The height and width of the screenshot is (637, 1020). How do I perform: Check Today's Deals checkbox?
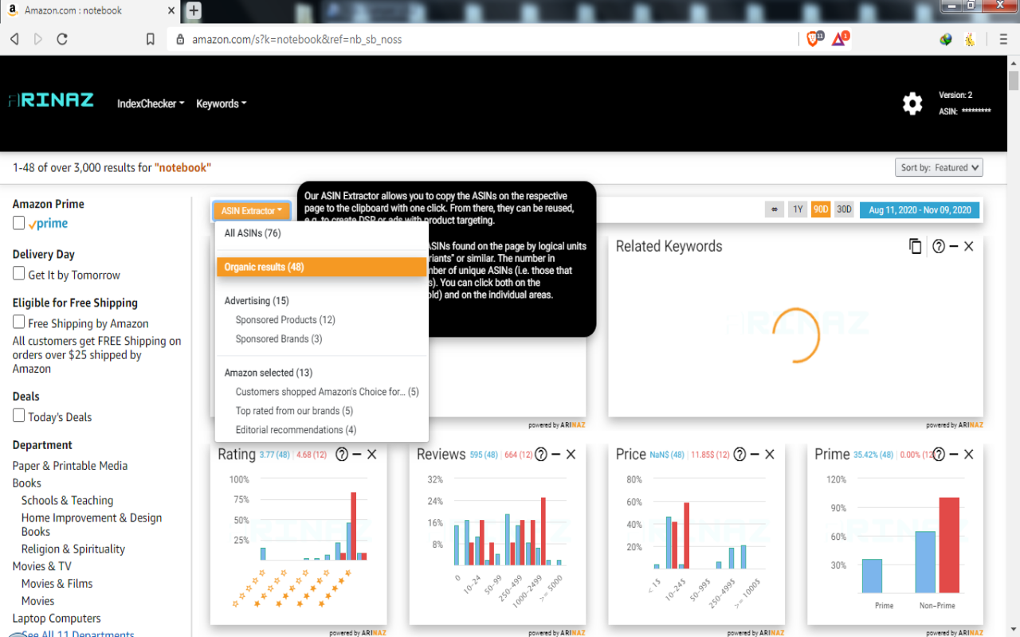point(19,416)
